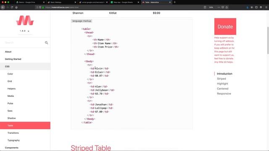Reload the page with the refresh icon
The height and width of the screenshot is (151, 269).
[12, 8]
